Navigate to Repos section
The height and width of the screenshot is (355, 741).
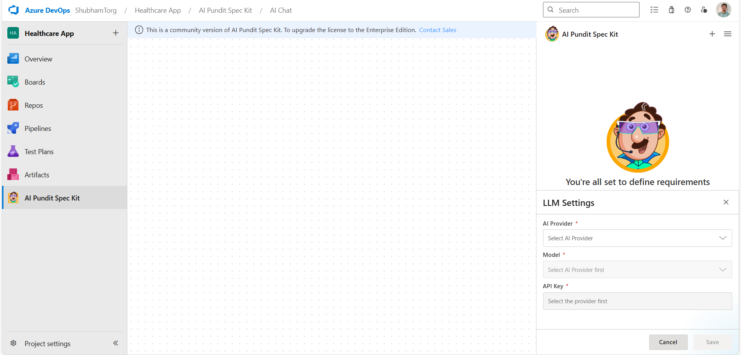tap(34, 105)
